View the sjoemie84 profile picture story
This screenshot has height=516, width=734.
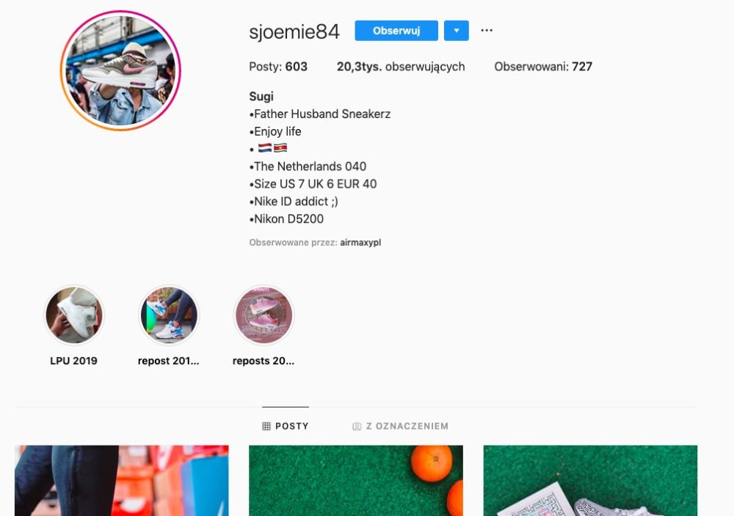point(120,70)
